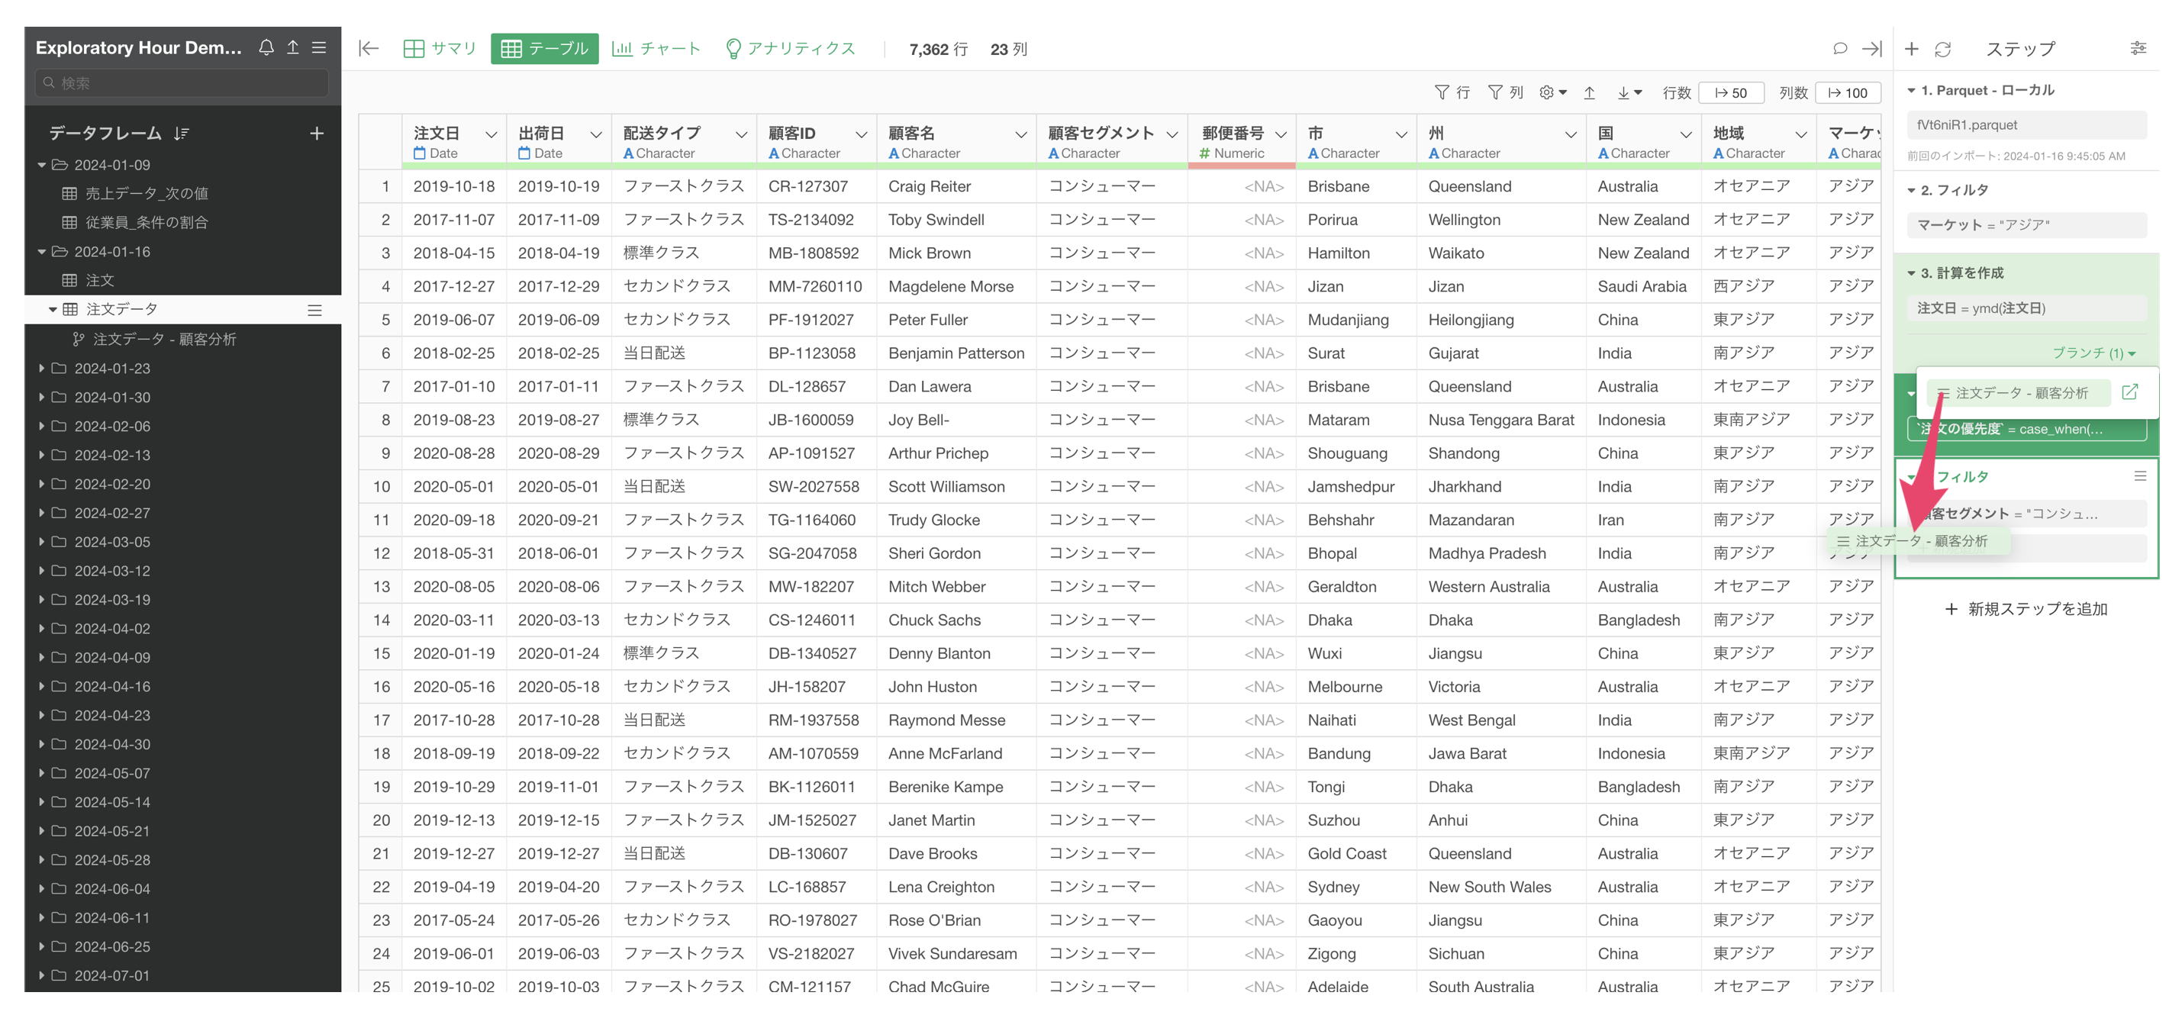The image size is (2169, 1015).
Task: Click the row filter funnel icon
Action: tap(1442, 92)
